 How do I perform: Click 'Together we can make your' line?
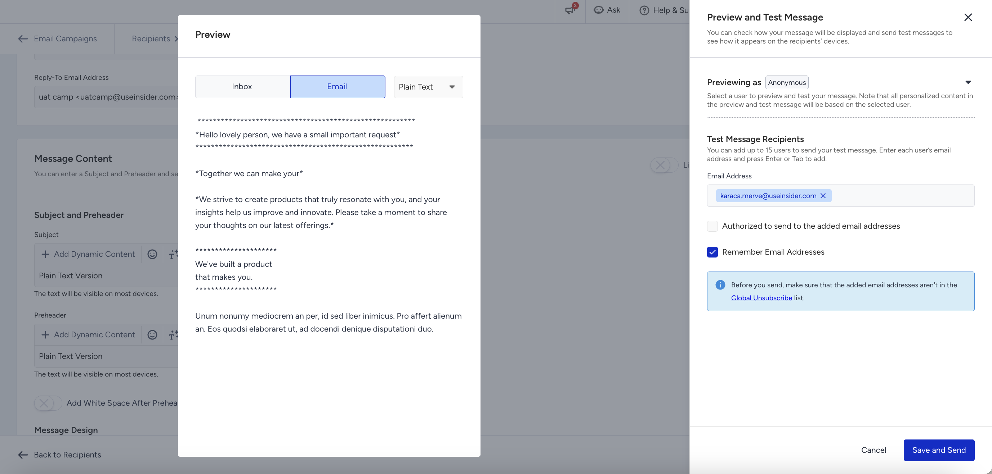(249, 174)
